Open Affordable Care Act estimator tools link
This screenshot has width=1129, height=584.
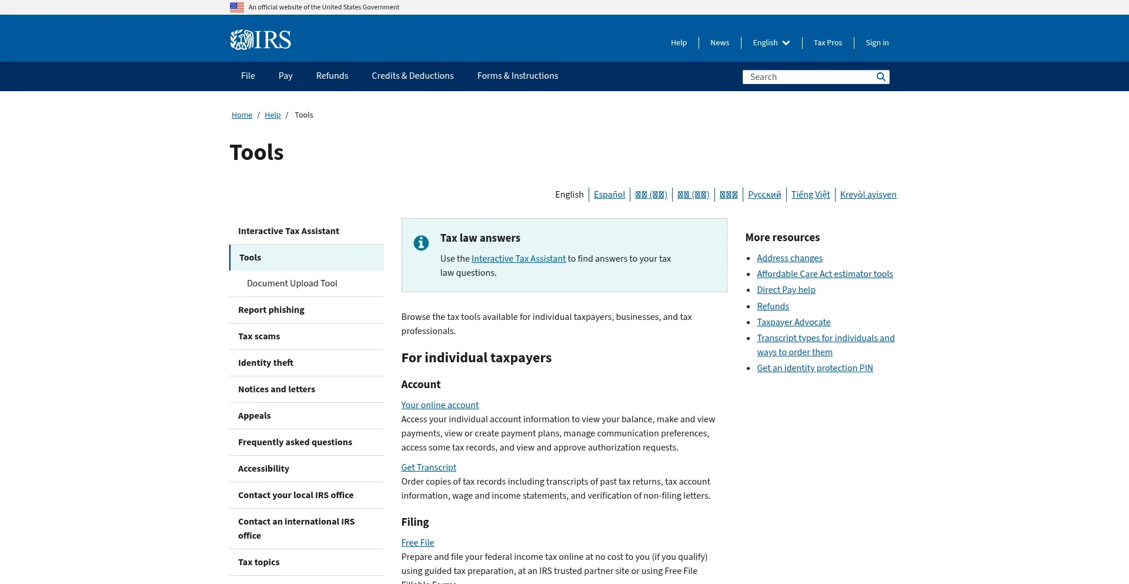tap(825, 274)
